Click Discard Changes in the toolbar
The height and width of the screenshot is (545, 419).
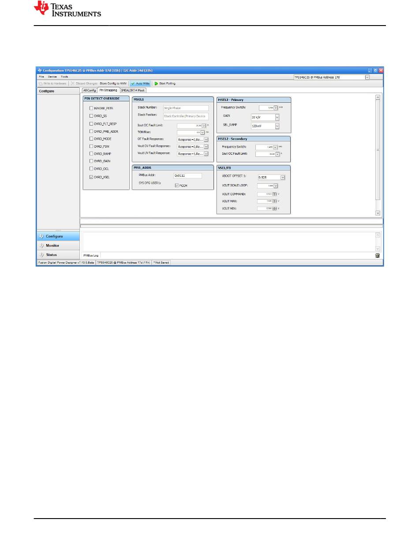pos(84,83)
